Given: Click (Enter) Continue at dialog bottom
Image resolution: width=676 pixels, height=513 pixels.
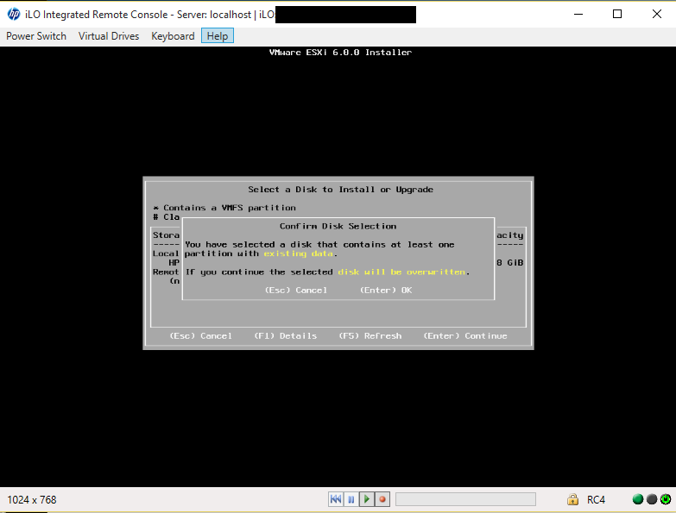Looking at the screenshot, I should (465, 335).
